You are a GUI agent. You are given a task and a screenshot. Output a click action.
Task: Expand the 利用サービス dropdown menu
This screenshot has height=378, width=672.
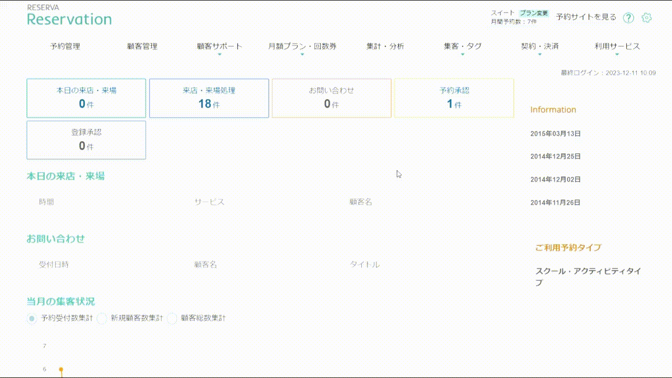617,47
